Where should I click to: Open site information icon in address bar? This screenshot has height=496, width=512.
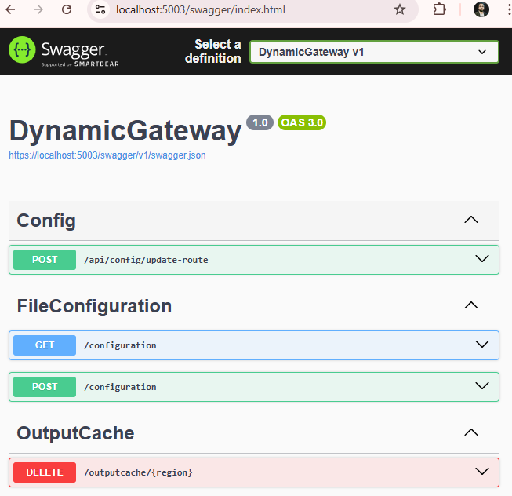coord(100,9)
